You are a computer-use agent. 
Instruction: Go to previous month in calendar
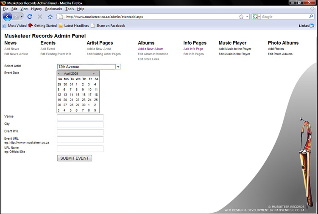(59, 74)
